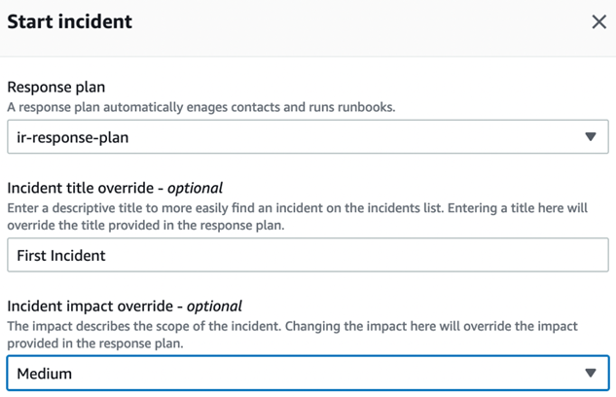Click the impact scope help text

click(292, 335)
